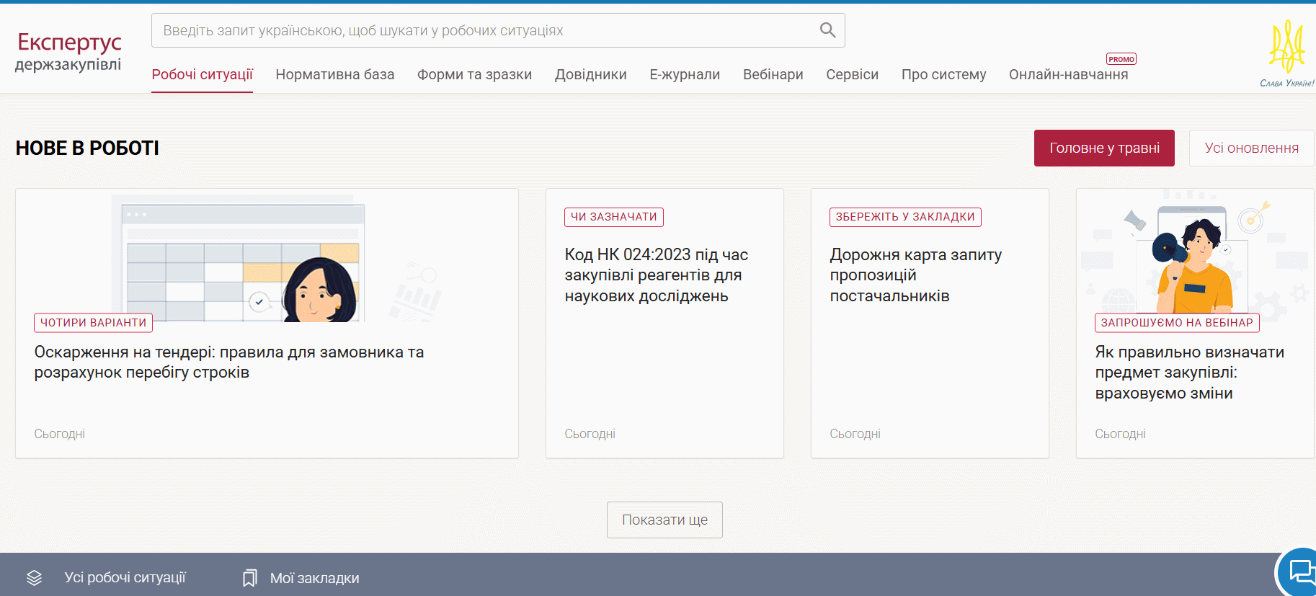The width and height of the screenshot is (1316, 596).
Task: Click the webinar illustration with megaphone
Action: click(x=1194, y=256)
